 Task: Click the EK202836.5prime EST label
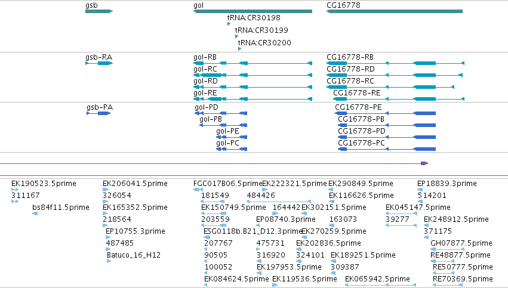tap(328, 244)
